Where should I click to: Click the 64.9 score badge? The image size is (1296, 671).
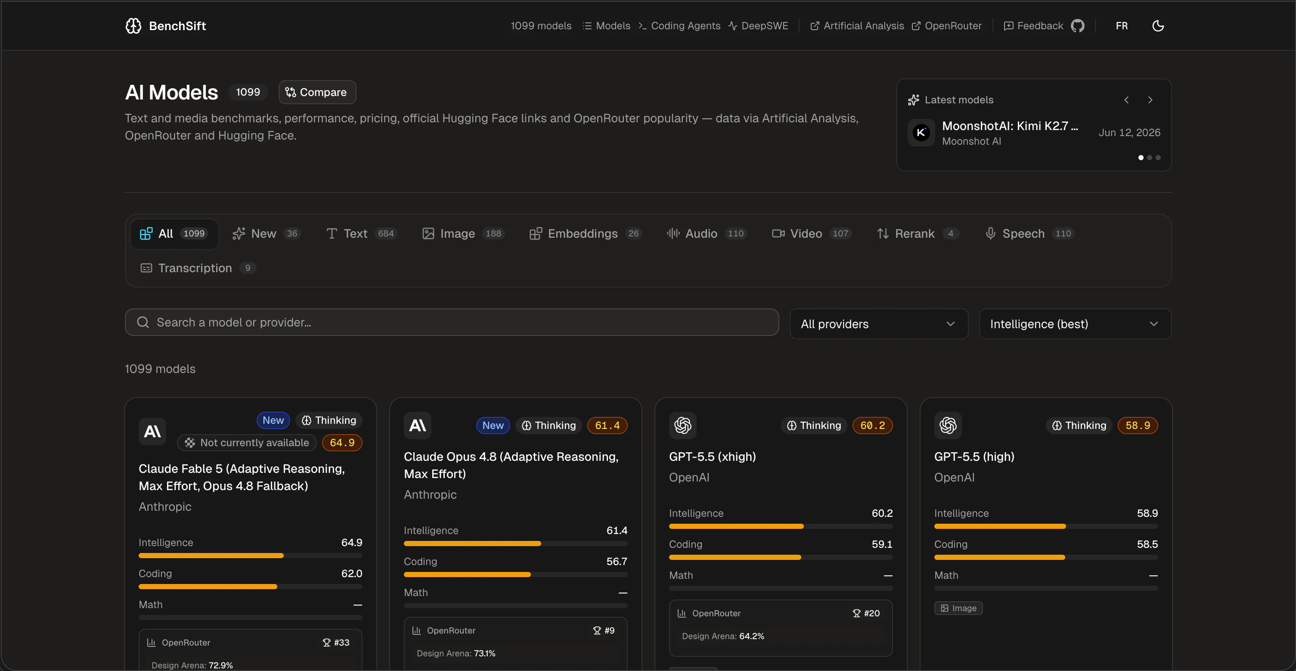click(x=342, y=442)
